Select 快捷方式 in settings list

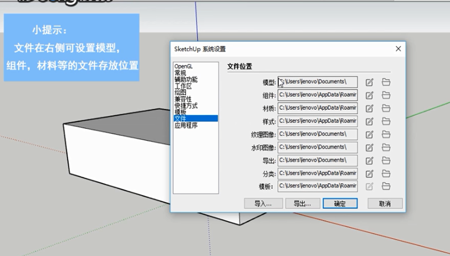[x=186, y=106]
